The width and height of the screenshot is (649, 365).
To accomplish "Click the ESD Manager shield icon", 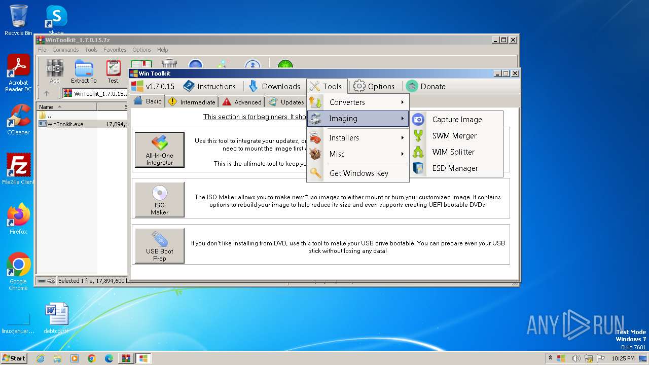I will coord(418,168).
